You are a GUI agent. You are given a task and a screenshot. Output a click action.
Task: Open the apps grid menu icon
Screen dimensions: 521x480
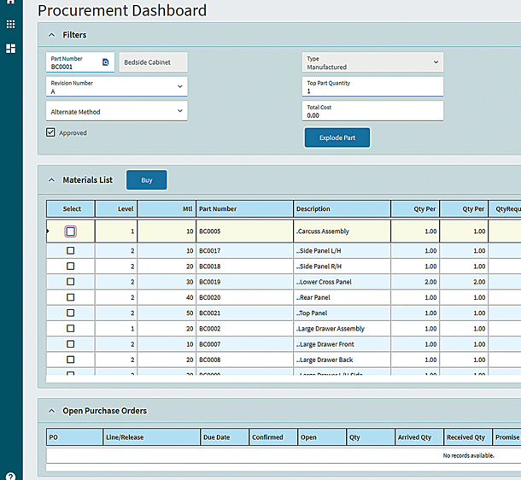pyautogui.click(x=11, y=25)
